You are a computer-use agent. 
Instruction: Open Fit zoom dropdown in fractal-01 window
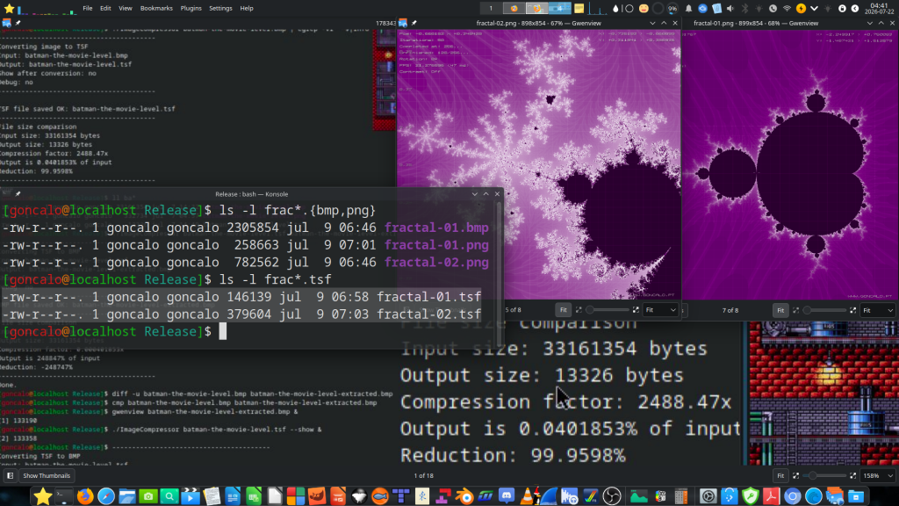(x=878, y=310)
